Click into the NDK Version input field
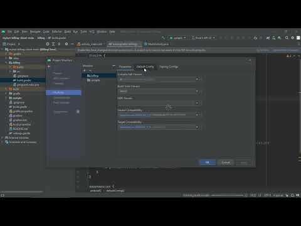 (156, 103)
